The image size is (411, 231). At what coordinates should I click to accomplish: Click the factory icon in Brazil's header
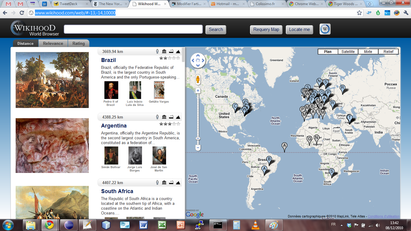[171, 51]
